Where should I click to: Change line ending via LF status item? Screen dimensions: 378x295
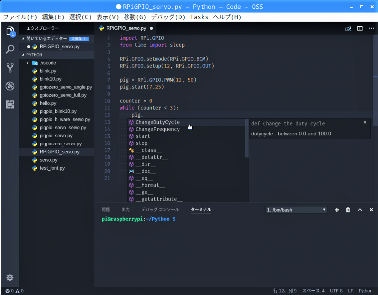(x=351, y=291)
